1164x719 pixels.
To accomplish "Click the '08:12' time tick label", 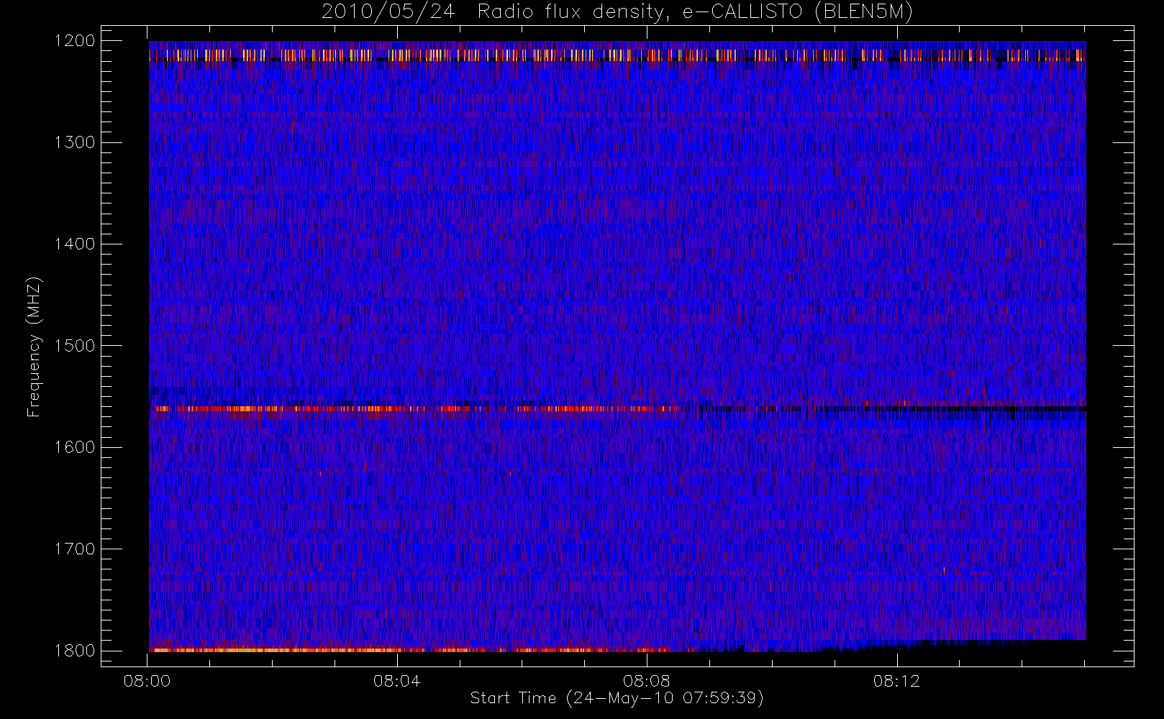I will point(896,681).
